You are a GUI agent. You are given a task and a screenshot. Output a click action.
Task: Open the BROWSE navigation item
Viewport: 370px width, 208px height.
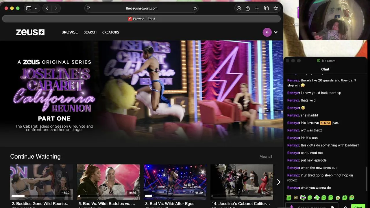70,32
